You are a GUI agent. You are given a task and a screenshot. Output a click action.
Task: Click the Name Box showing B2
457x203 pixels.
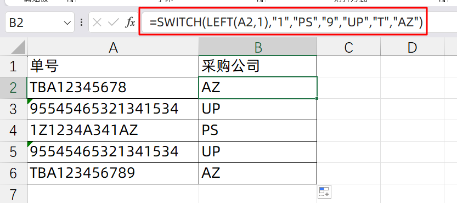tap(40, 22)
